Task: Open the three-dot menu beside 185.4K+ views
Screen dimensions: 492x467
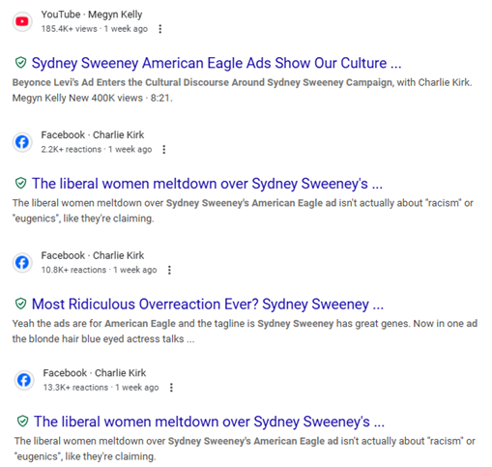Action: point(160,29)
